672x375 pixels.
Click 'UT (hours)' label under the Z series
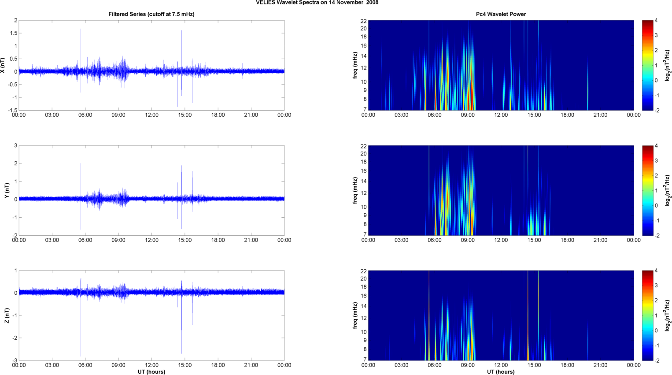coord(151,371)
